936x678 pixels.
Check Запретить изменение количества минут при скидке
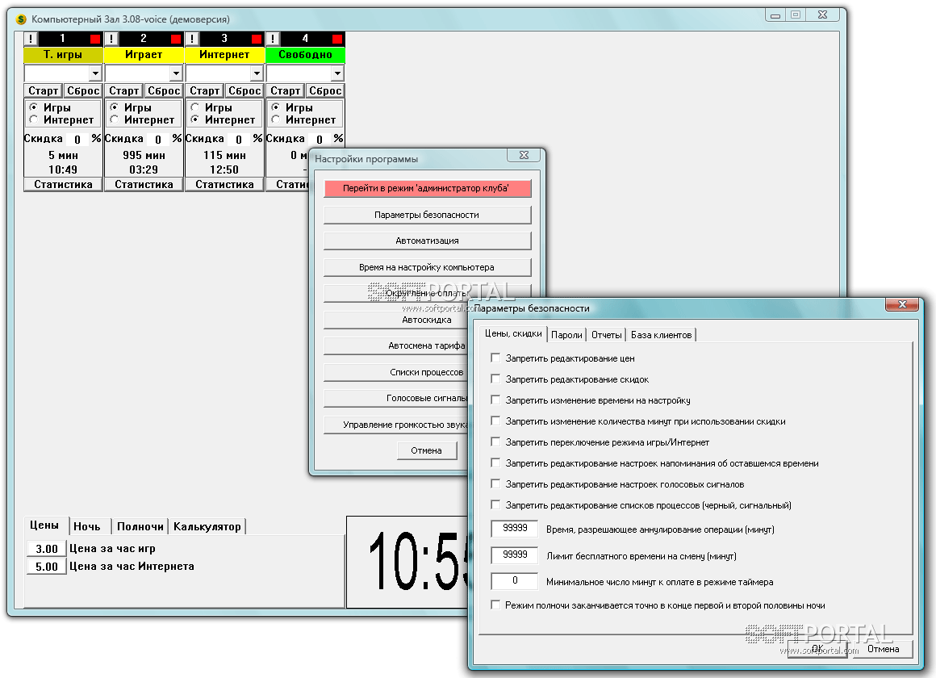tap(495, 421)
